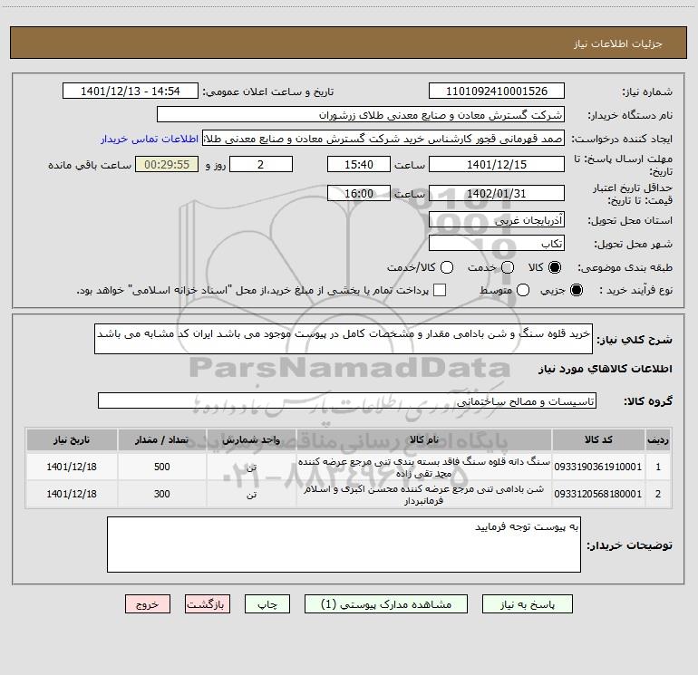The image size is (698, 675).
Task: Click the need date in row 1
Action: [x=72, y=467]
